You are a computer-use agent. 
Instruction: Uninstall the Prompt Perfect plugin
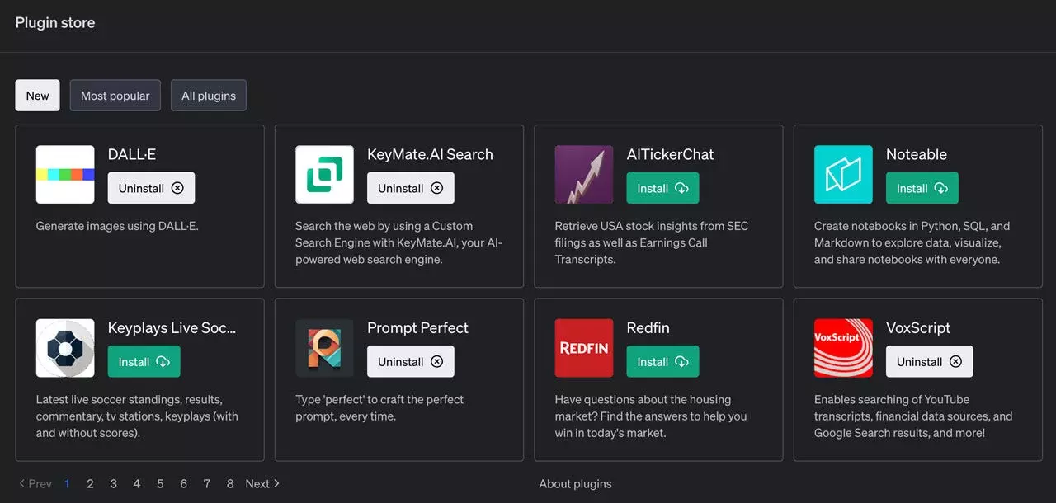point(411,361)
